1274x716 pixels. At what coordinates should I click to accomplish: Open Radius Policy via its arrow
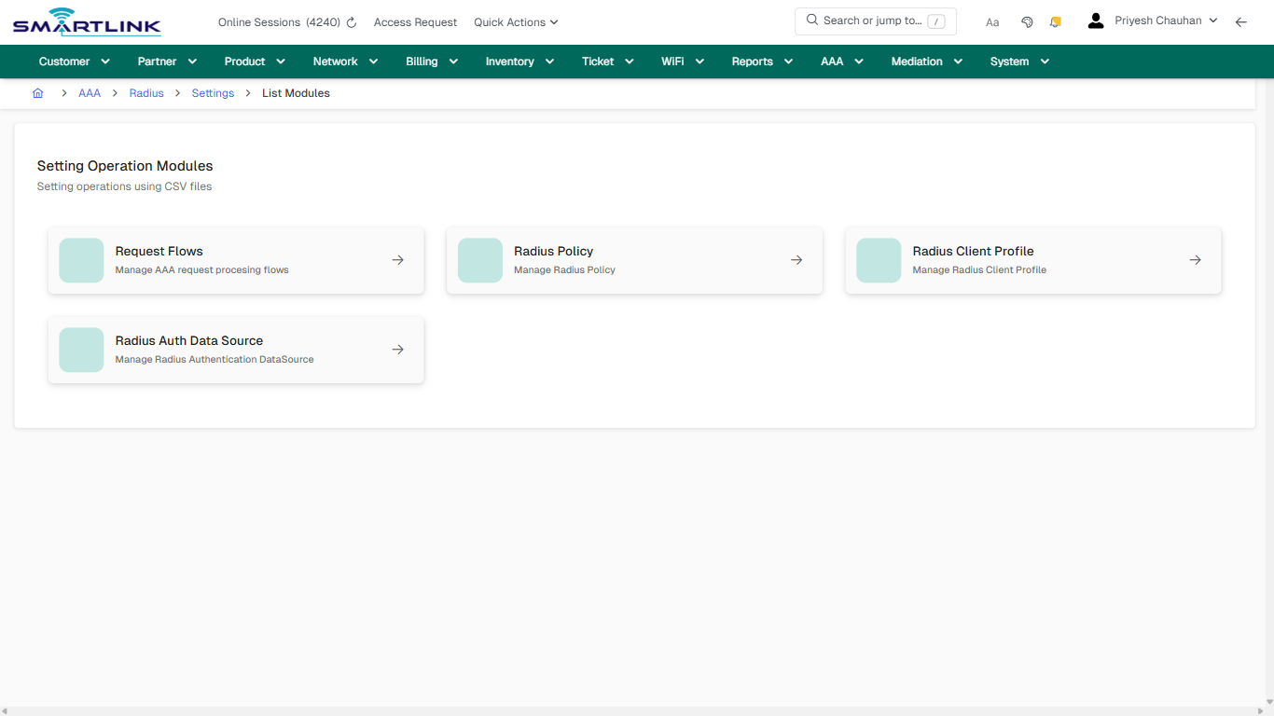[796, 259]
